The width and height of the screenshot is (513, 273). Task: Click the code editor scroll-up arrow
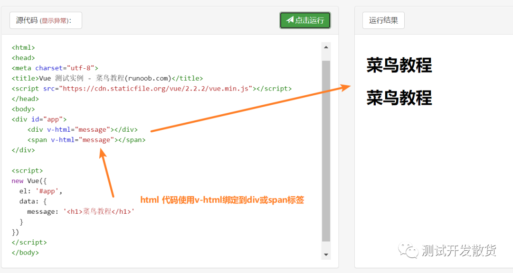(x=326, y=47)
